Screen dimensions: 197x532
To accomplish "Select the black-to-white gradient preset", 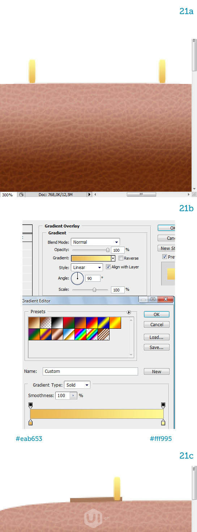I will [57, 323].
